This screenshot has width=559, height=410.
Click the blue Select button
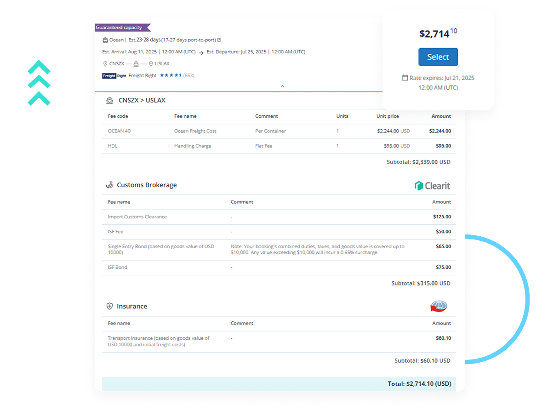tap(438, 57)
